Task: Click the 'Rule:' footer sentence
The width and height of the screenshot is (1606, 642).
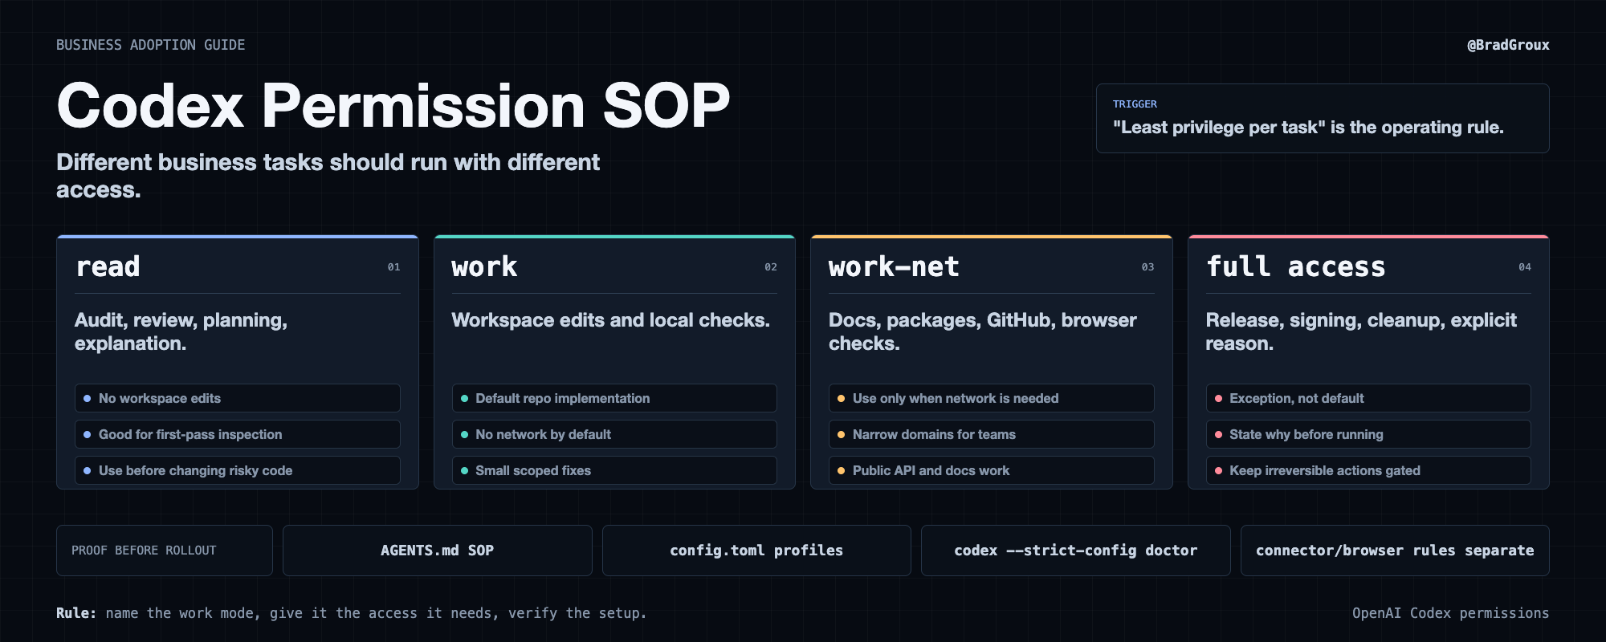Action: (351, 613)
